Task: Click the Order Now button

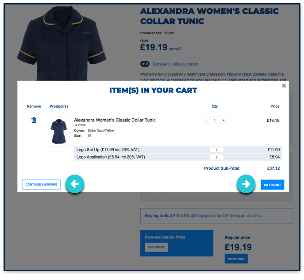Action: pos(236,259)
